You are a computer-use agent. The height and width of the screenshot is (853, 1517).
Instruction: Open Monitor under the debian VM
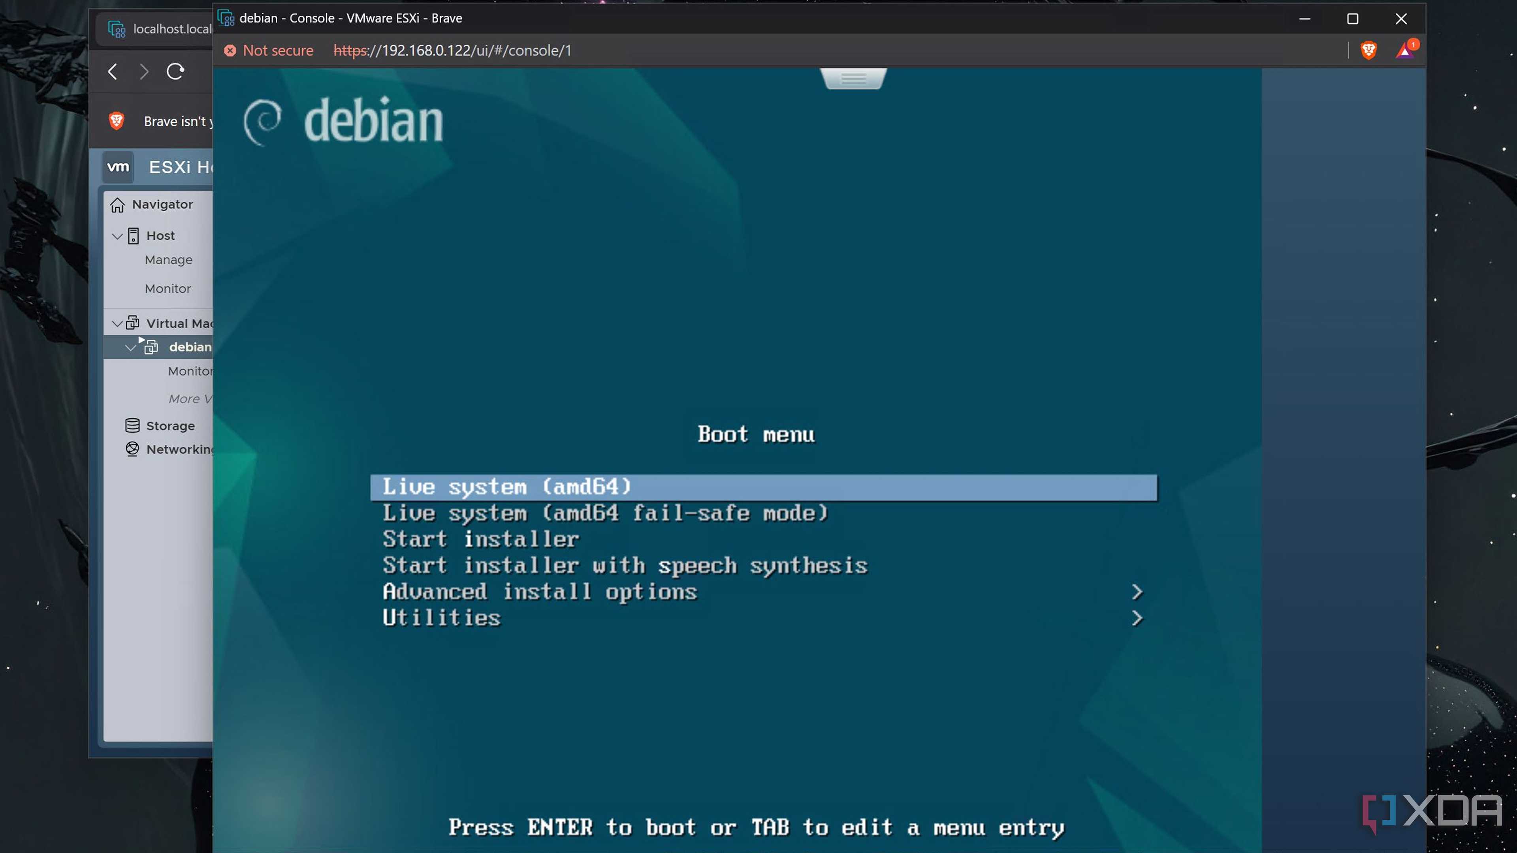tap(190, 372)
